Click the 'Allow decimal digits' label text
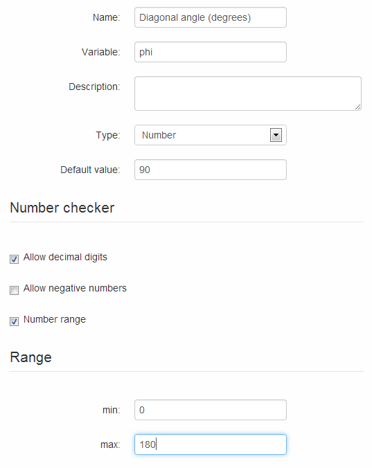The height and width of the screenshot is (468, 372). coord(65,257)
